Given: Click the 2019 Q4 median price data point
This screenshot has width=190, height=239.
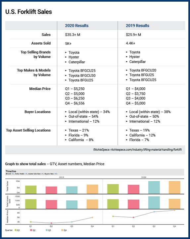Looking at the screenshot, I should pyautogui.click(x=92, y=217).
